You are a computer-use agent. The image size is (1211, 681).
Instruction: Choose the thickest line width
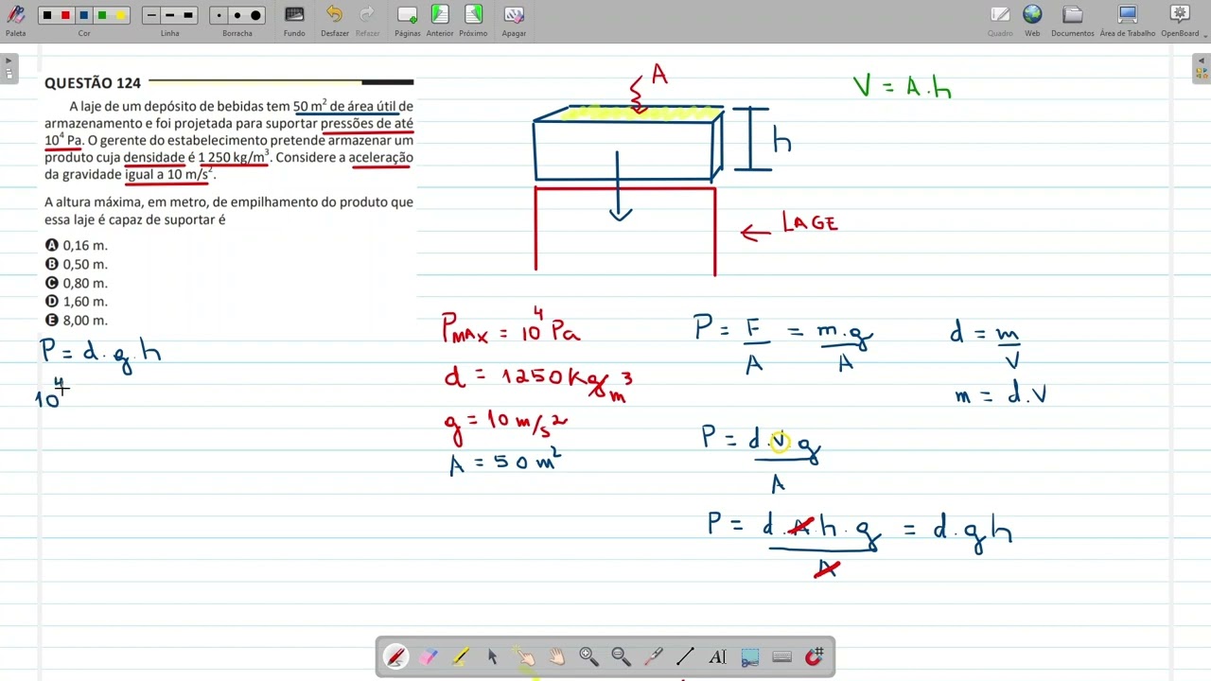point(188,15)
